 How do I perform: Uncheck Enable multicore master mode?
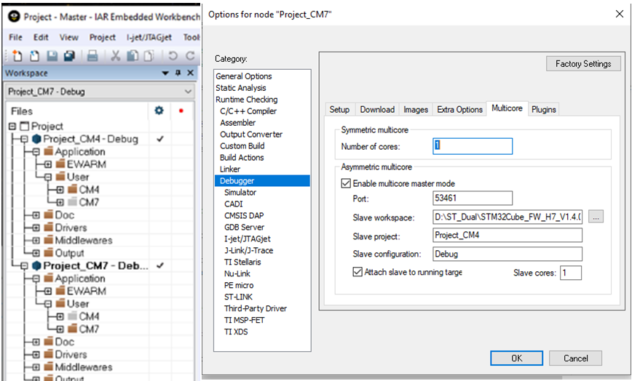[x=347, y=183]
